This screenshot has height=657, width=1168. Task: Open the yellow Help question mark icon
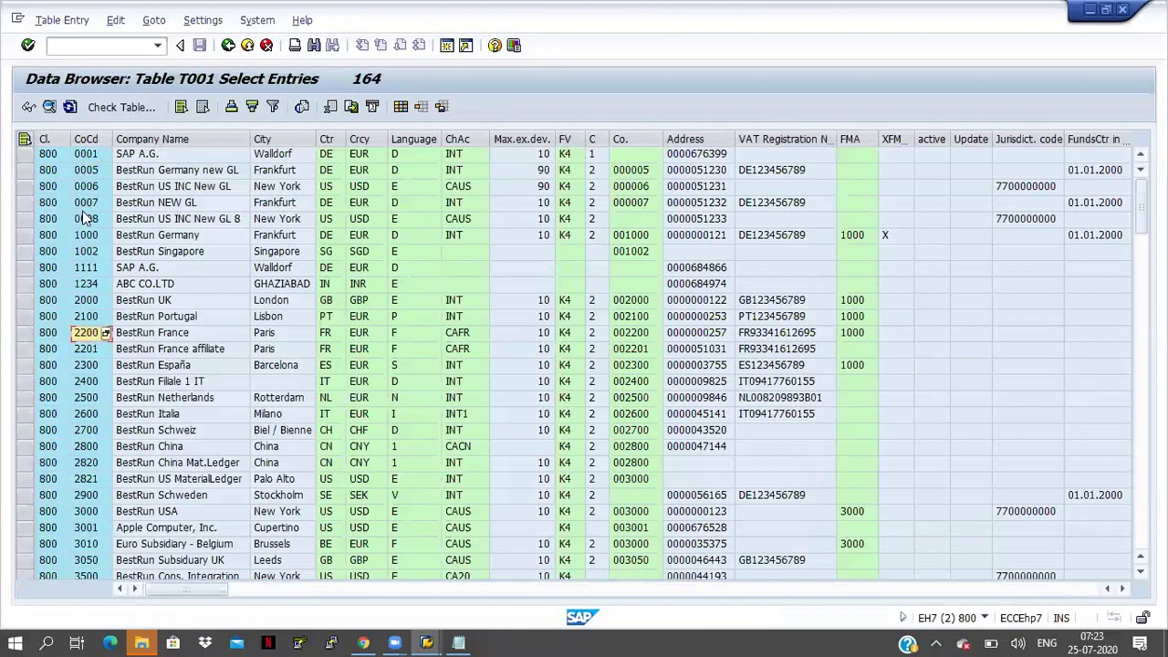495,46
